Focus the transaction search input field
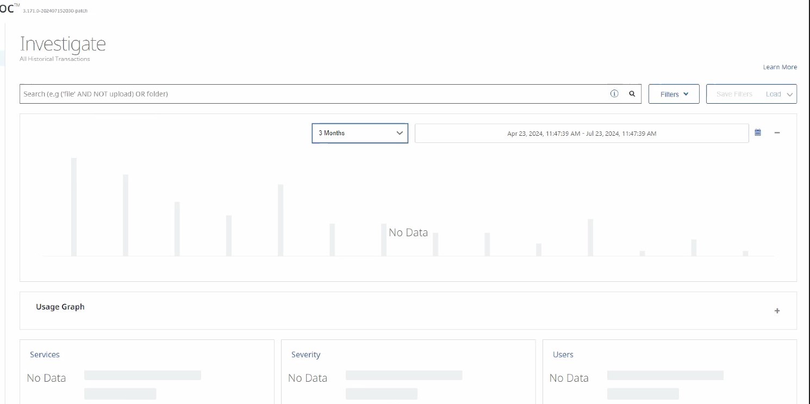810x404 pixels. click(313, 94)
